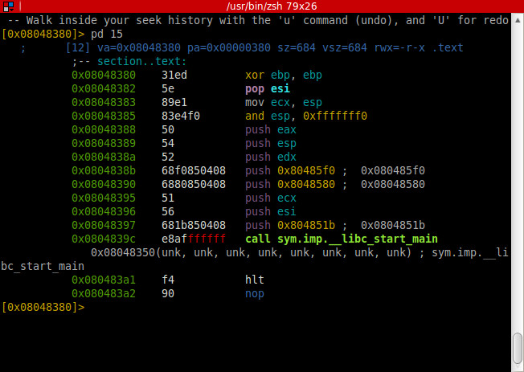Click address 0x08048380 in the xor row
This screenshot has height=372, width=524.
pyautogui.click(x=104, y=76)
